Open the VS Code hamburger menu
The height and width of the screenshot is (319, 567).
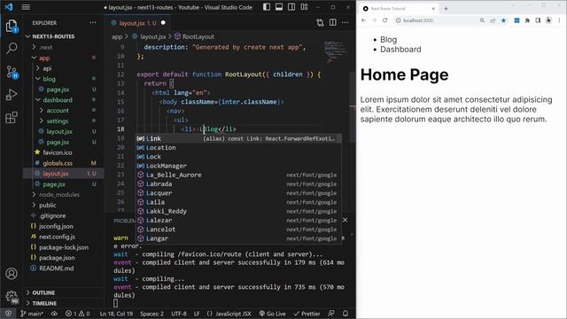(x=26, y=7)
